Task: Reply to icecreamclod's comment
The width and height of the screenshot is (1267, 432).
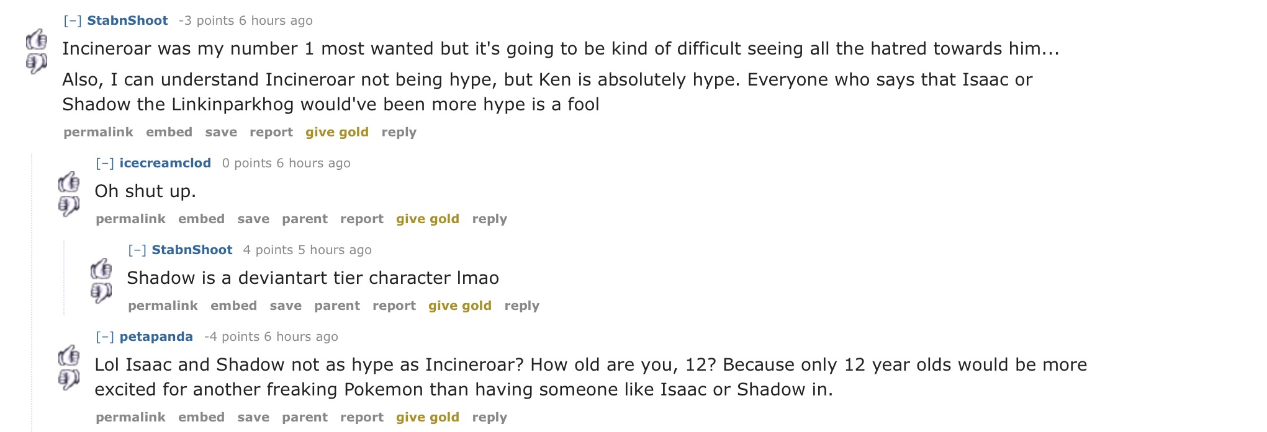Action: click(x=490, y=219)
